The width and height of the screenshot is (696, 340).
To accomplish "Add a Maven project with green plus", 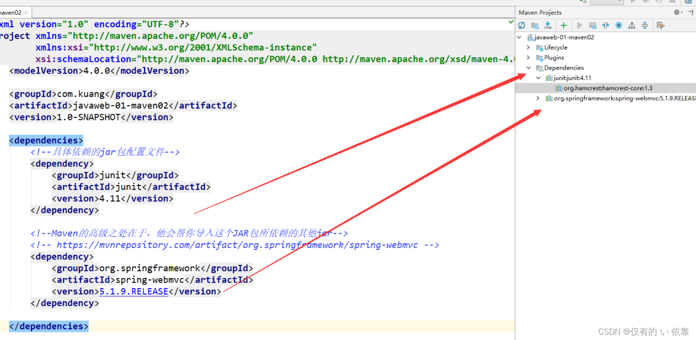I will 564,26.
